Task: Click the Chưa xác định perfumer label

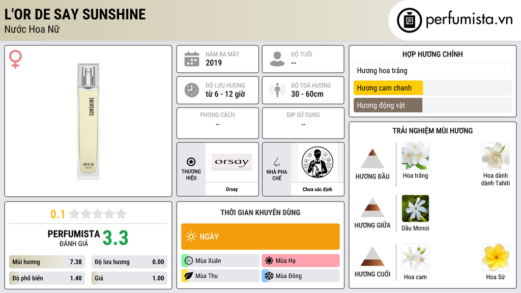Action: tap(317, 189)
